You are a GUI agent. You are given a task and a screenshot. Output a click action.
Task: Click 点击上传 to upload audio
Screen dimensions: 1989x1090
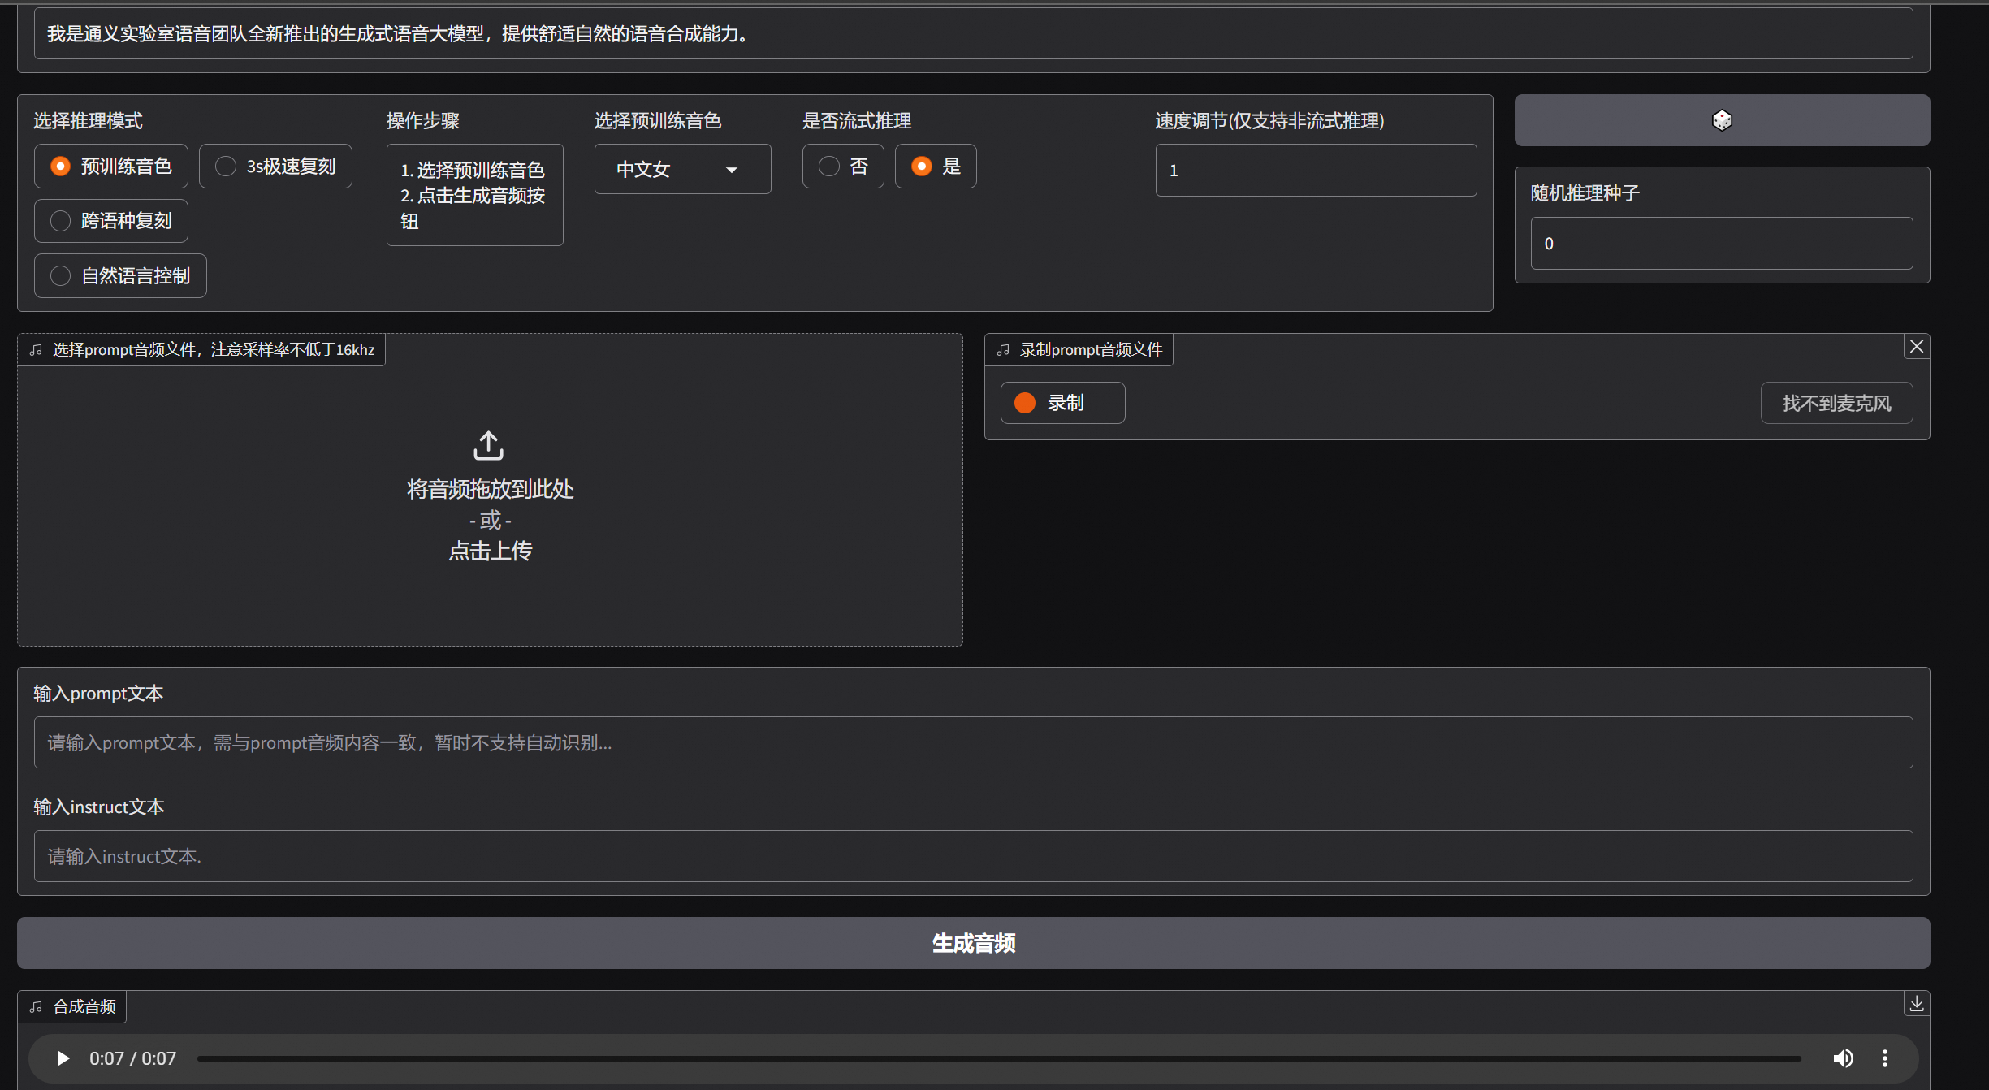490,551
